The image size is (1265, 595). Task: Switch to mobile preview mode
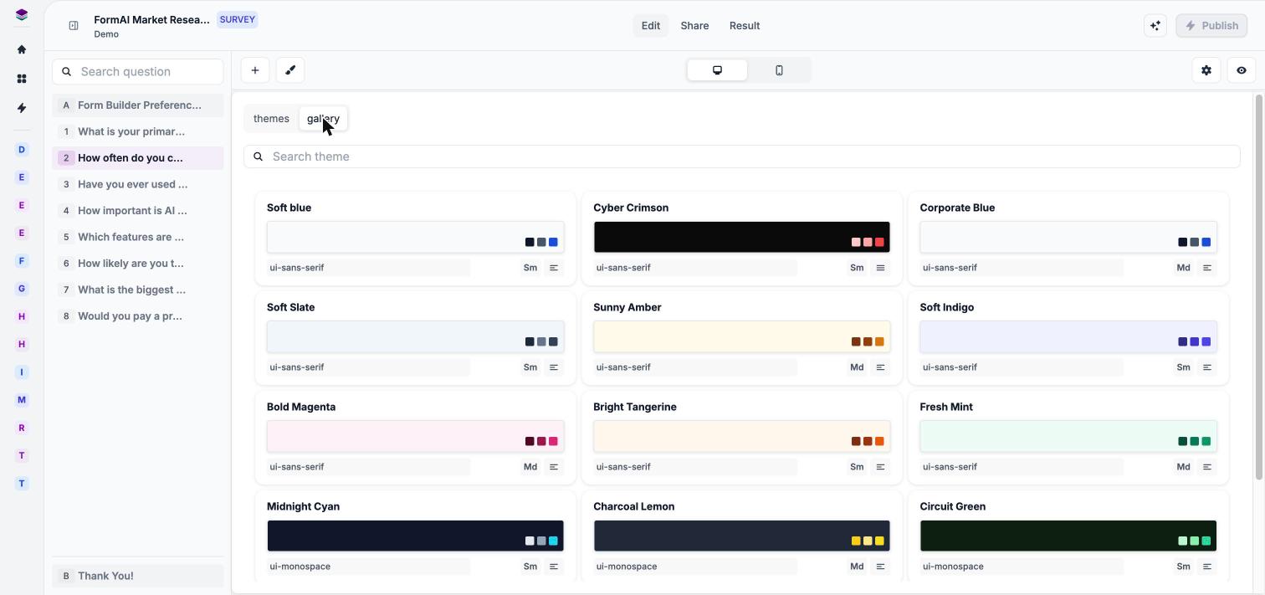779,70
